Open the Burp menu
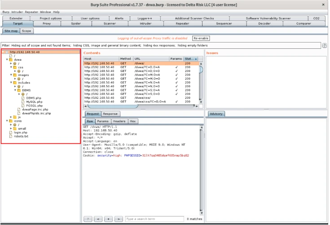This screenshot has height=225, width=330. [x=6, y=12]
